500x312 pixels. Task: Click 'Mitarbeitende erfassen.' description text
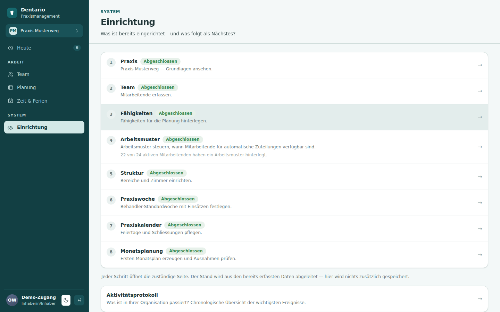pyautogui.click(x=146, y=95)
